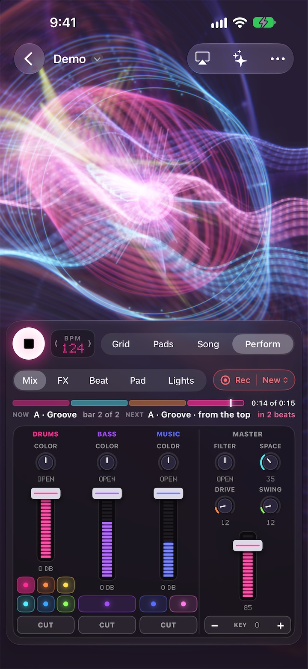Toggle the orange drum pad
The height and width of the screenshot is (669, 308).
coord(46,585)
